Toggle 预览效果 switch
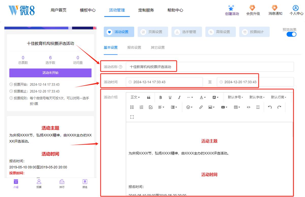Viewport: 305px width, 197px height. (292, 34)
